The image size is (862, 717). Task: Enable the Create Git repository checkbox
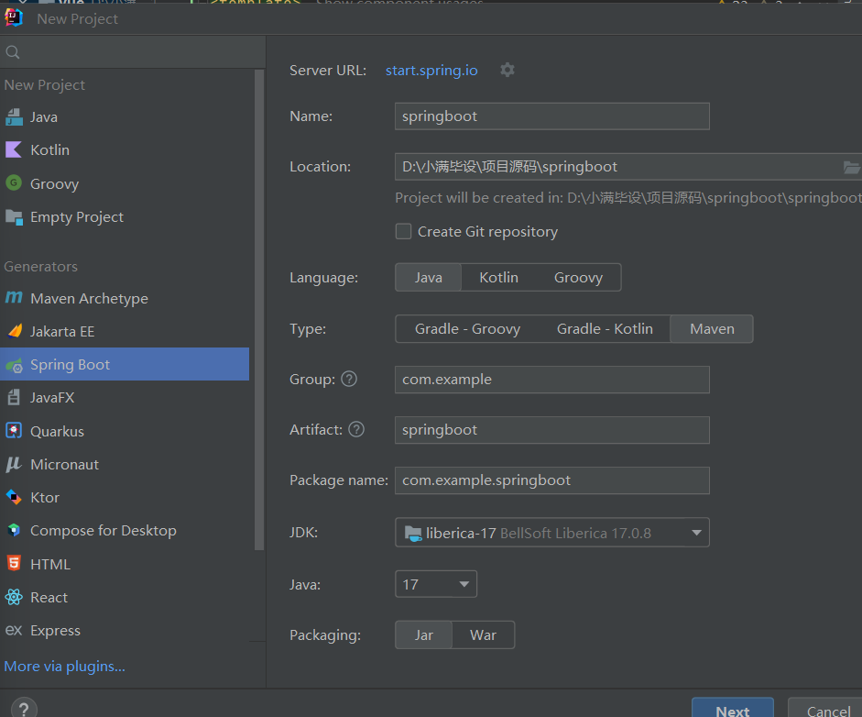pos(403,231)
